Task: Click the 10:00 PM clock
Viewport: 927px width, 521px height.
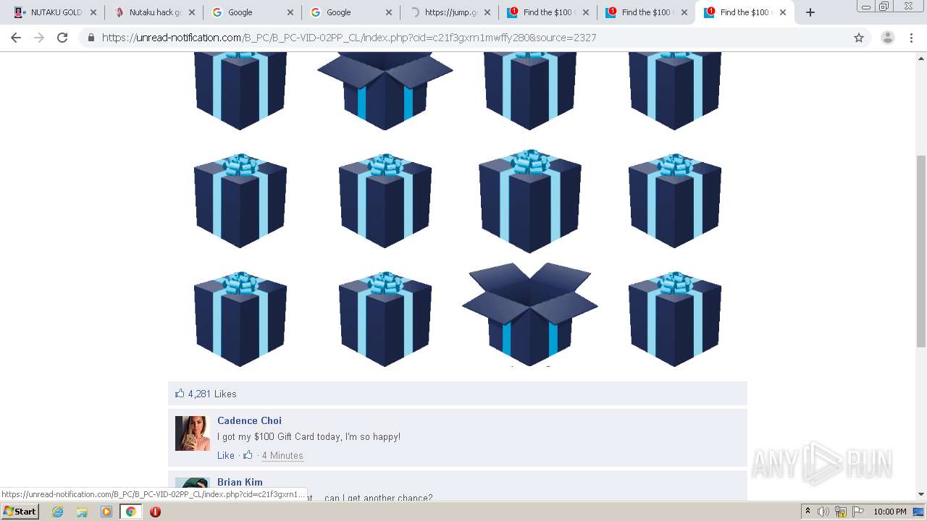Action: (x=890, y=512)
